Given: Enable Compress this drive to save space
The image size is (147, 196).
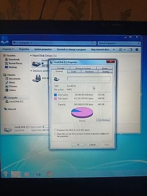Looking at the screenshot, I should (55, 130).
